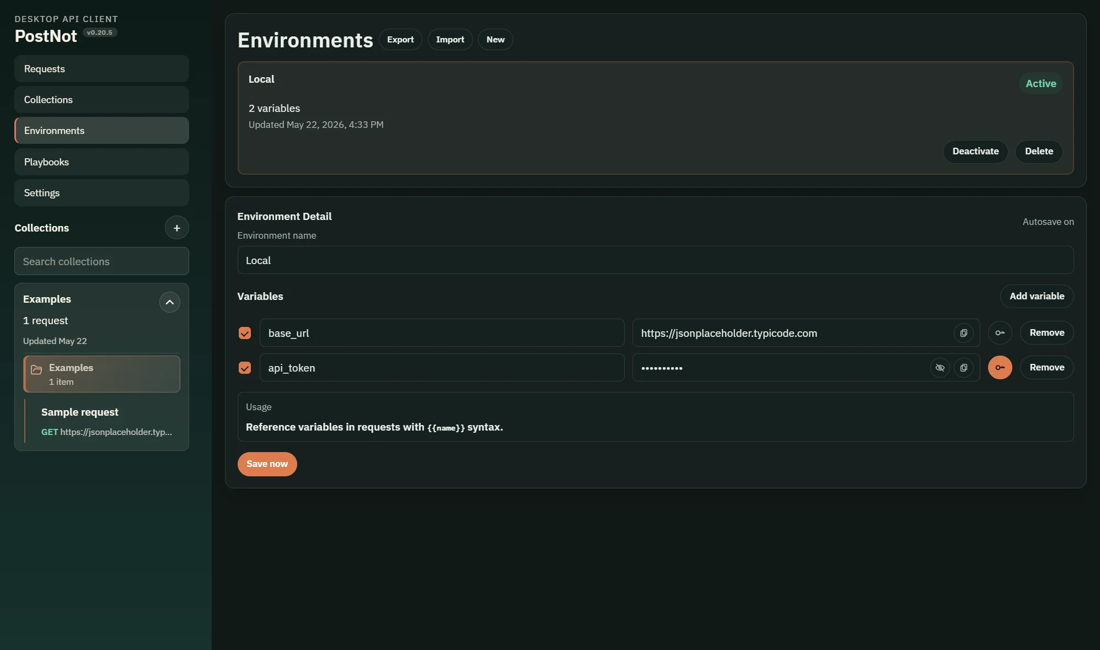Open the Examples folder icon row
Viewport: 1100px width, 650px height.
(101, 374)
